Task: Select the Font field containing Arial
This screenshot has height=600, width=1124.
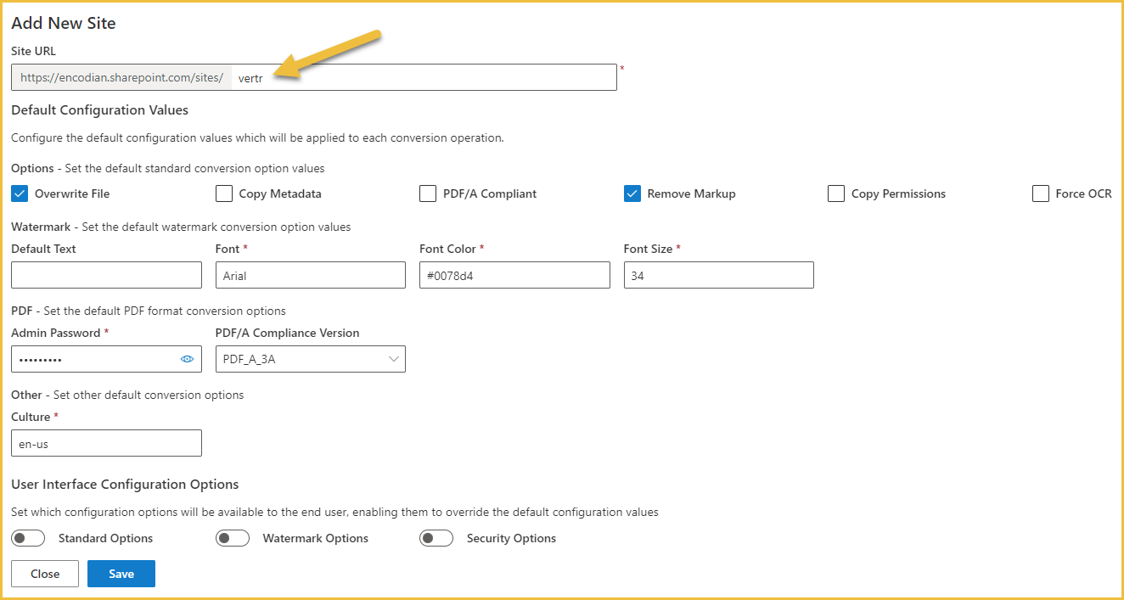Action: point(311,275)
